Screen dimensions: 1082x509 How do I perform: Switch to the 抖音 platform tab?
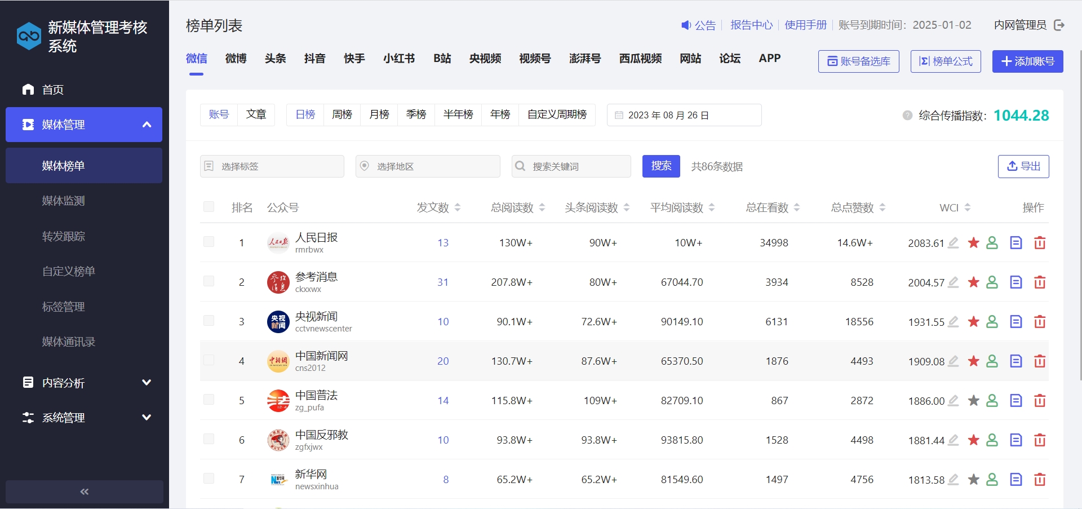click(314, 59)
